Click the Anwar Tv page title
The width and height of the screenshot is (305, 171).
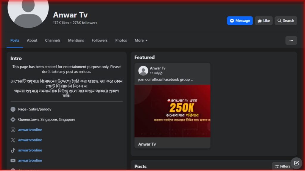(70, 15)
